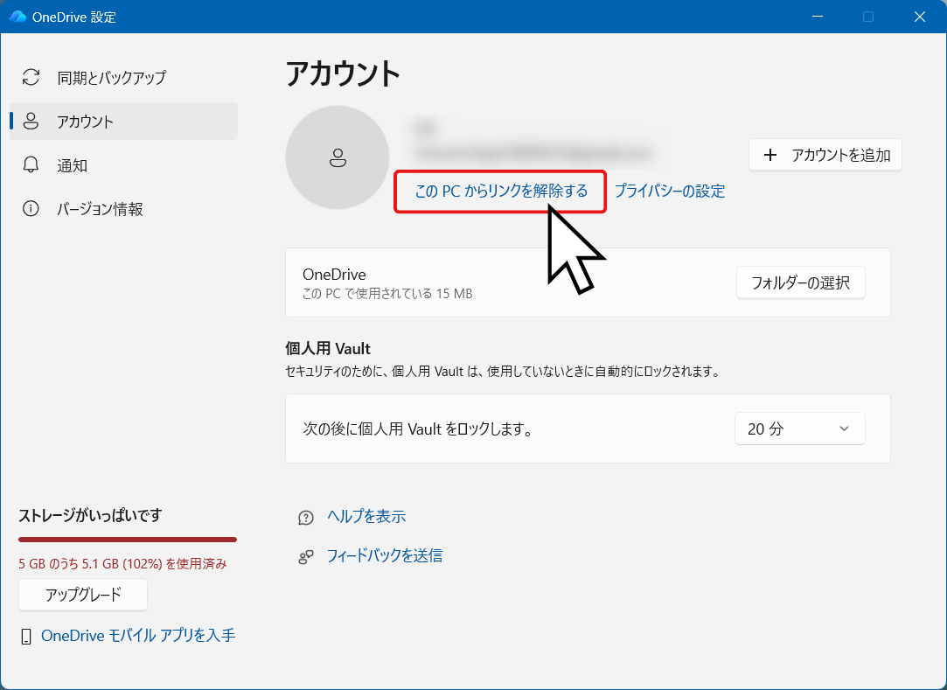Viewport: 947px width, 690px height.
Task: Open OneDrive モバイル アプリを入手 link
Action: pos(138,636)
